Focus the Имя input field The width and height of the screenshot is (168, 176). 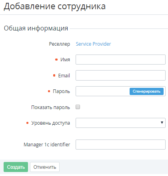pyautogui.click(x=120, y=59)
